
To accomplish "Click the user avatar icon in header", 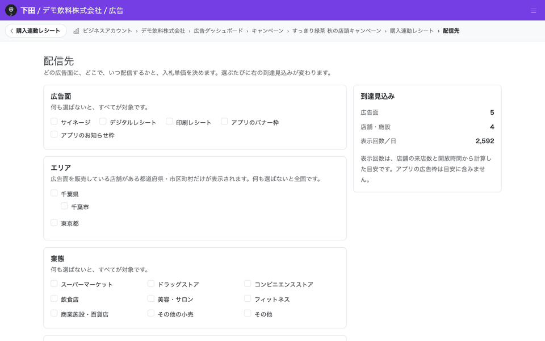I will 11,10.
